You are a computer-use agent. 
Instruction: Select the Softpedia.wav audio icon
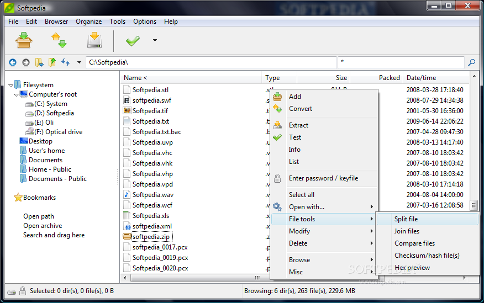(x=127, y=194)
